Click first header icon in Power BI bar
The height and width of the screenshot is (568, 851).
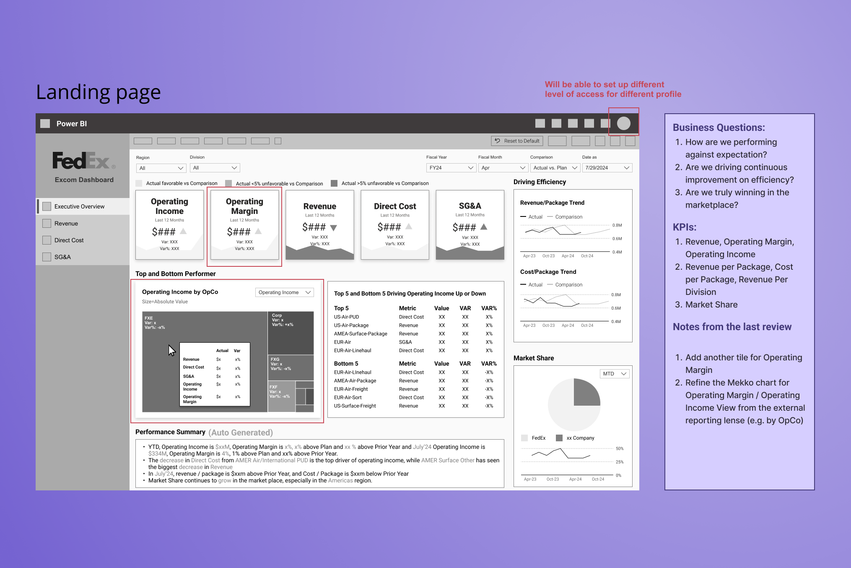[540, 123]
